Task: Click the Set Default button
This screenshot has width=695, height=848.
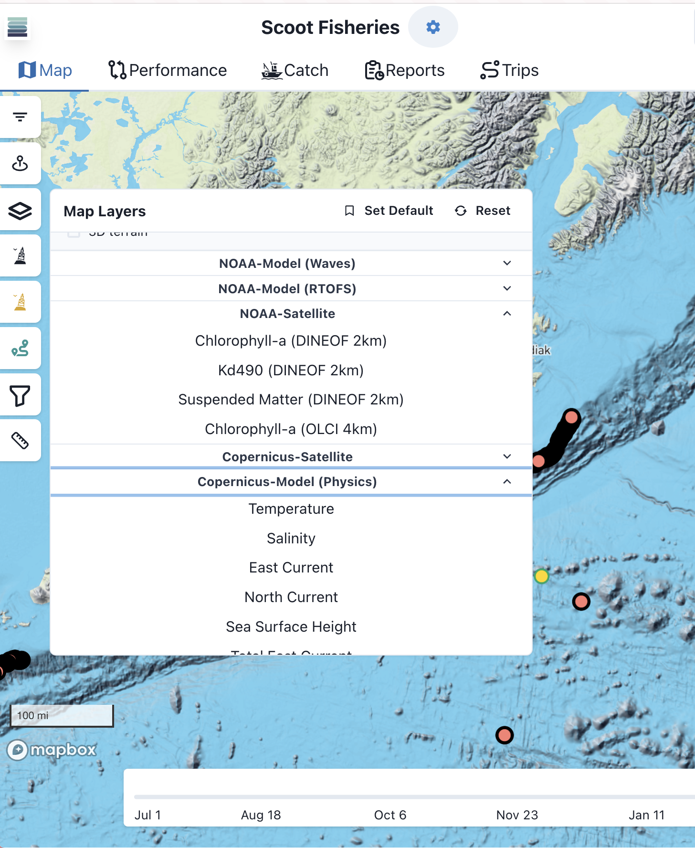Action: tap(389, 211)
